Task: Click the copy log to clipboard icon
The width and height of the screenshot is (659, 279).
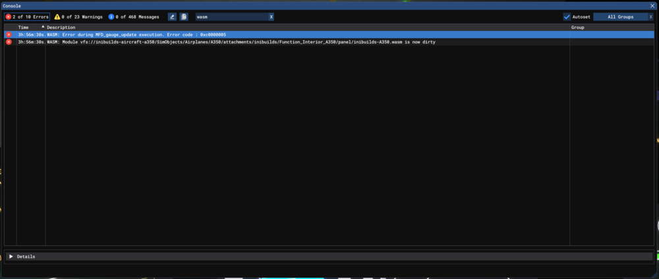Action: pos(184,17)
